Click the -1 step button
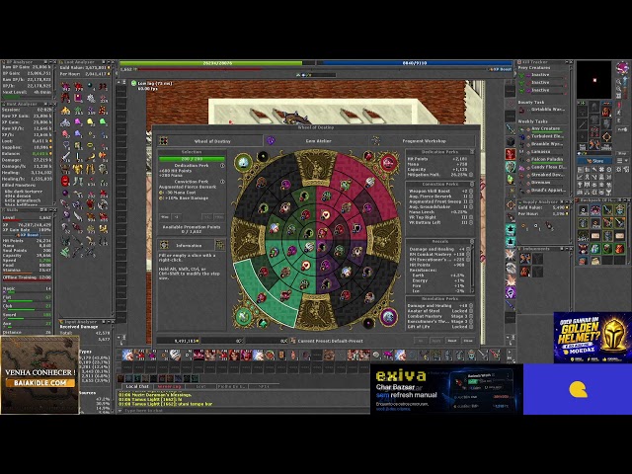The image size is (632, 474). point(176,217)
